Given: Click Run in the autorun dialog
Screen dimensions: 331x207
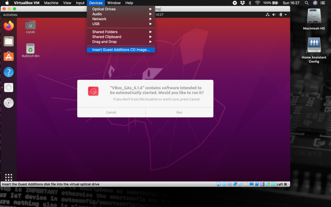Looking at the screenshot, I should [179, 112].
